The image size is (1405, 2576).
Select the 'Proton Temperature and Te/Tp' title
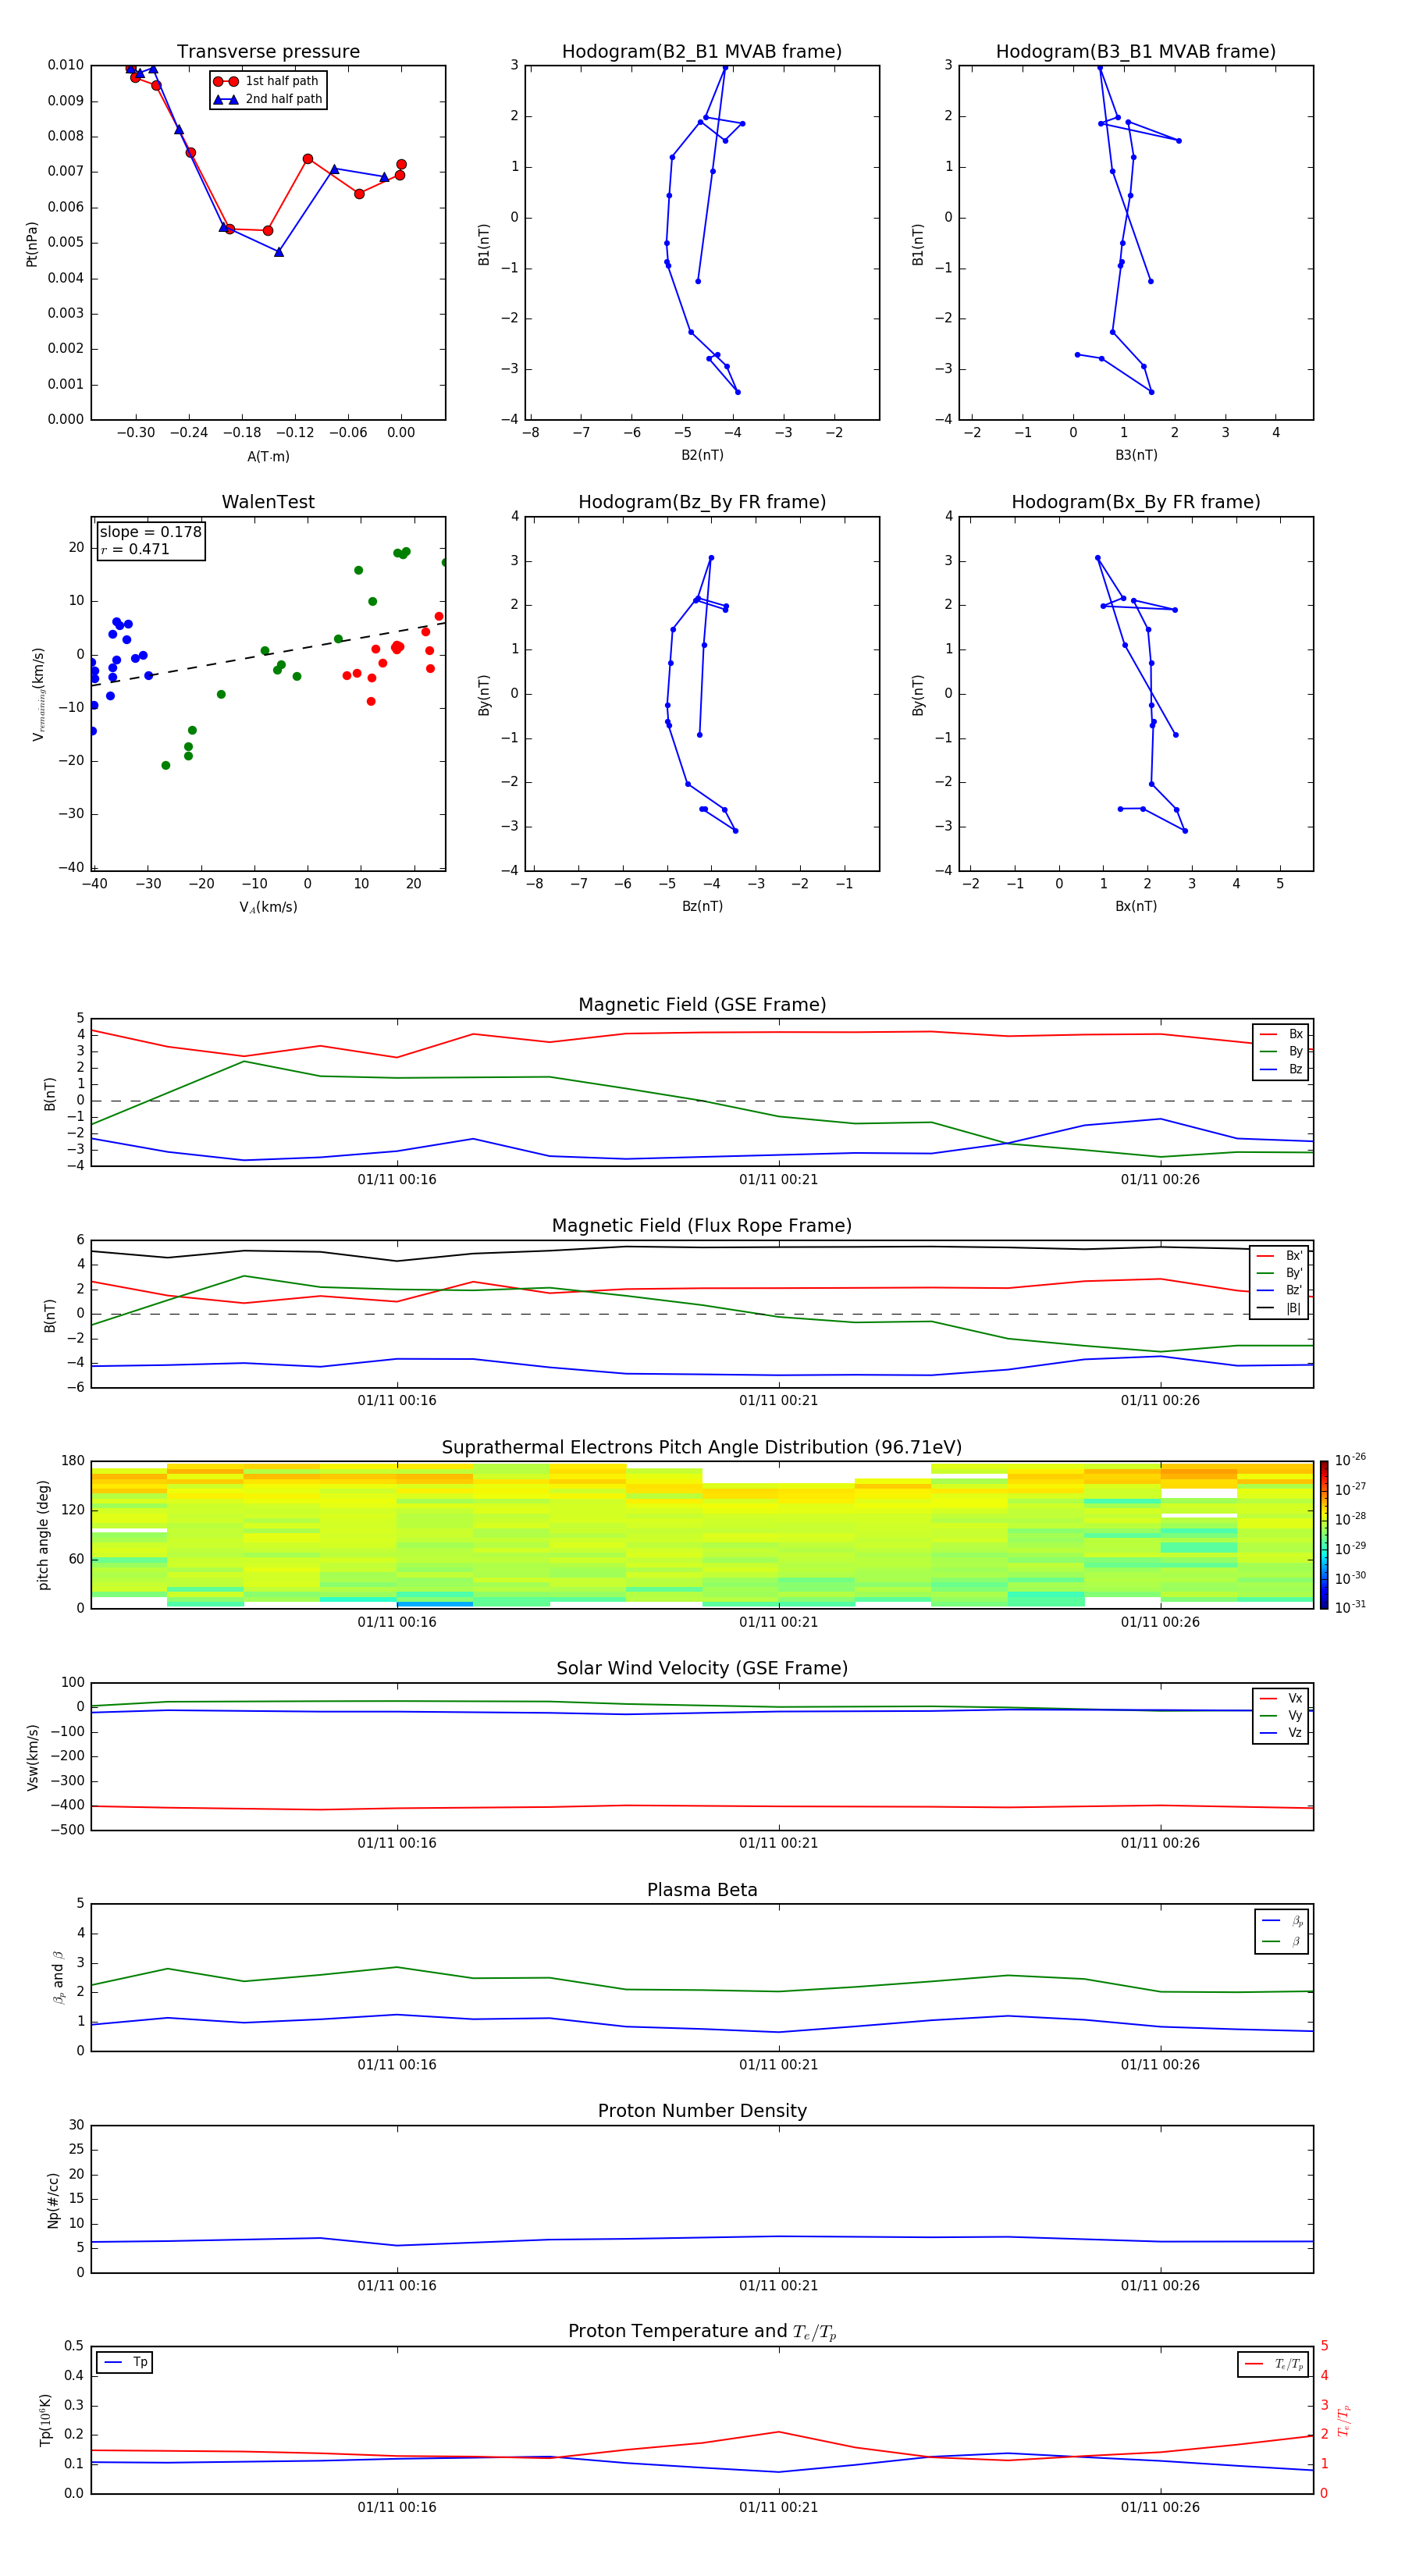click(x=702, y=2332)
